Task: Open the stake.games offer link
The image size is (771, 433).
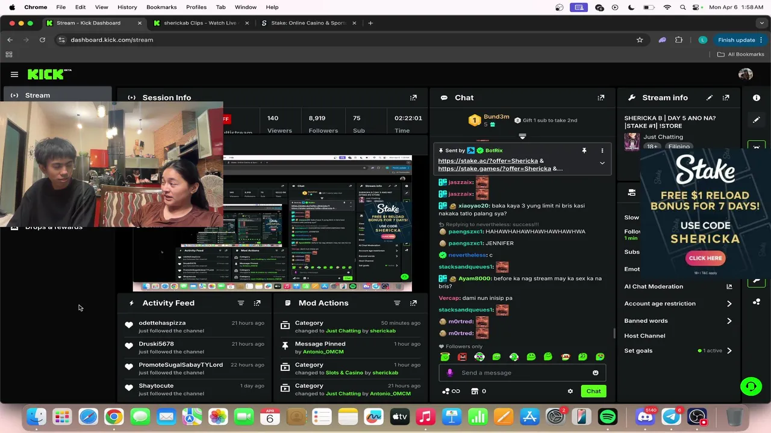Action: click(x=494, y=169)
